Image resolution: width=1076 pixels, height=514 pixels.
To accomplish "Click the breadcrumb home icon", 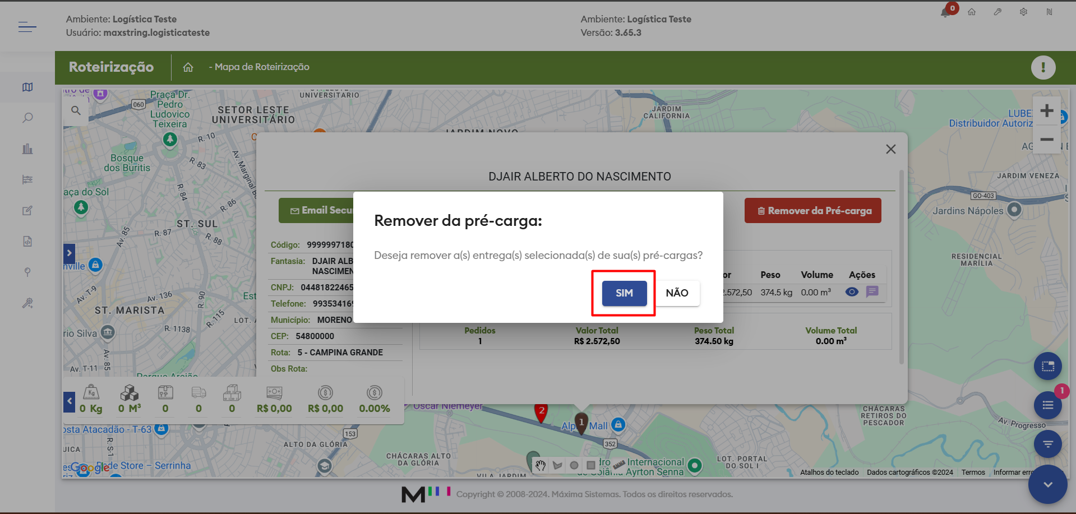I will click(188, 67).
